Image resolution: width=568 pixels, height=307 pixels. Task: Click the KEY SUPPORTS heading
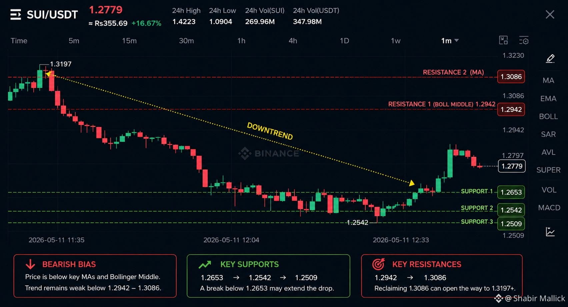click(249, 264)
